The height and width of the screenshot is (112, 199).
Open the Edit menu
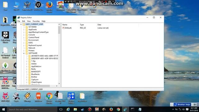click(x=24, y=21)
